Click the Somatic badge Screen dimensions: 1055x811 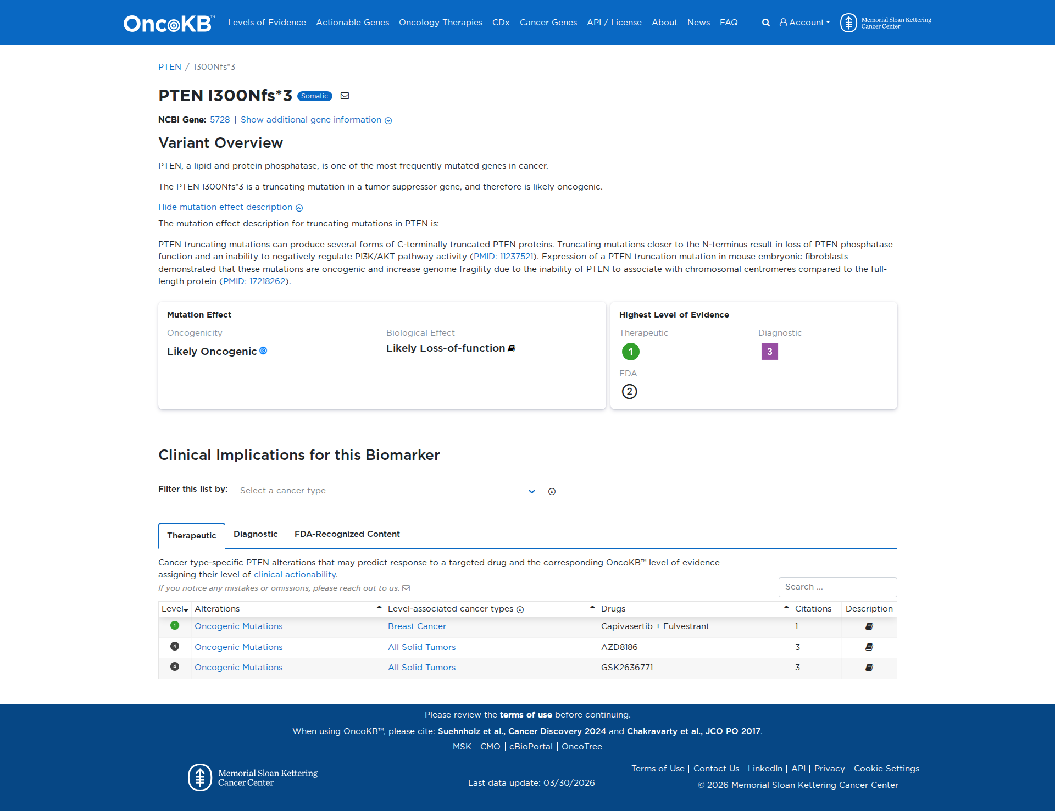point(314,96)
